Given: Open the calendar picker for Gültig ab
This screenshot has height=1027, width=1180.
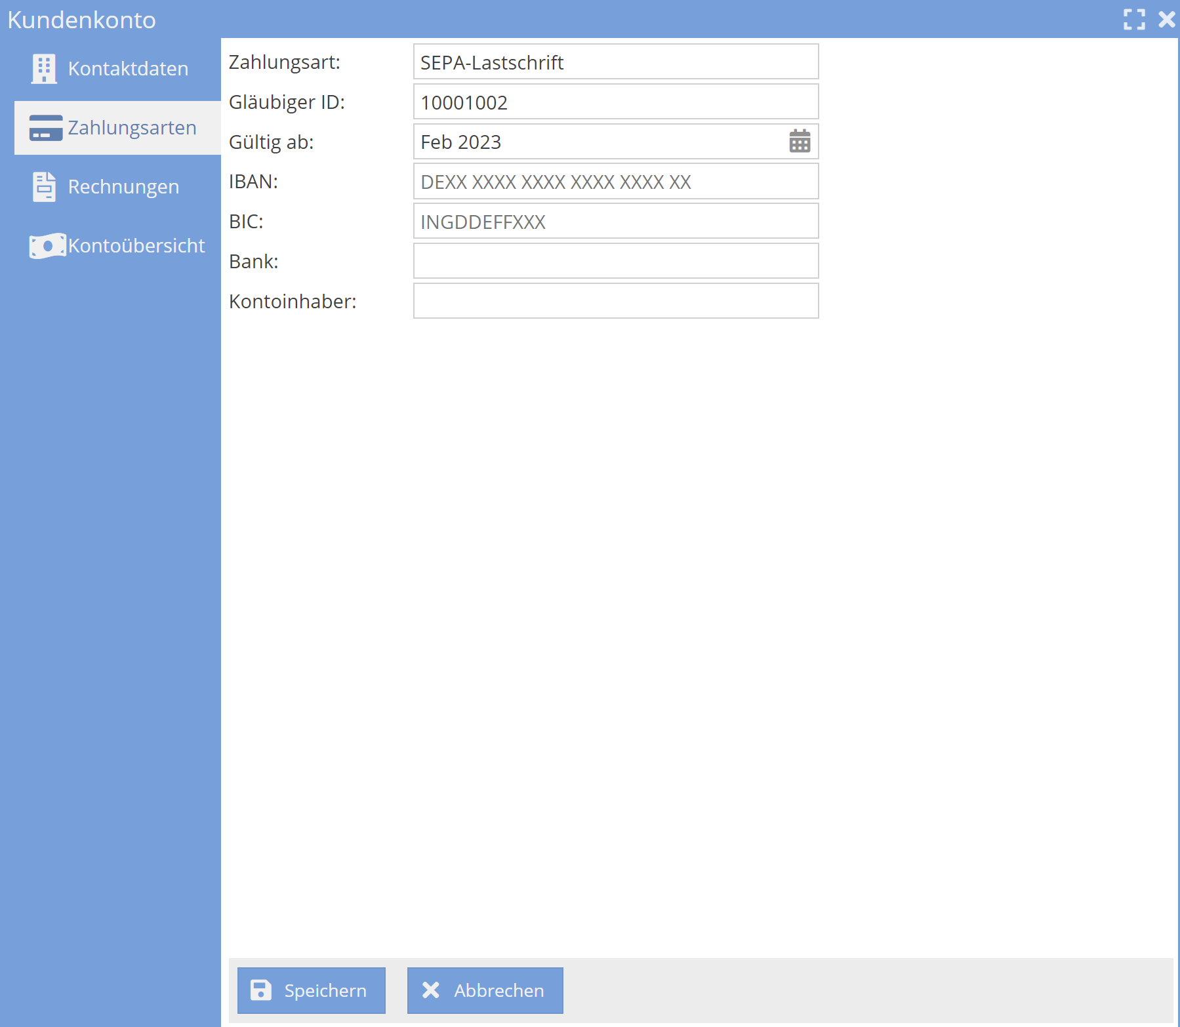Looking at the screenshot, I should [x=800, y=142].
